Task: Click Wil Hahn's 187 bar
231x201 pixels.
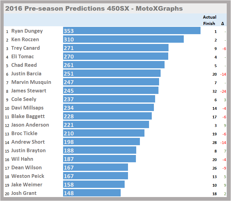Action: (x=99, y=159)
